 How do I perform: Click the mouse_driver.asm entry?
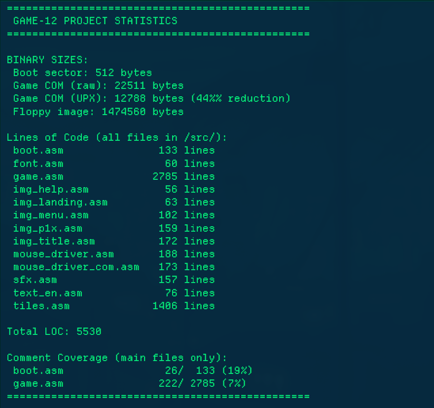tap(63, 254)
